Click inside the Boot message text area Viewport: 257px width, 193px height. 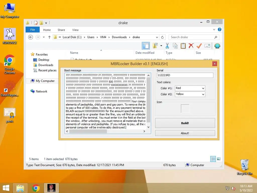point(106,101)
